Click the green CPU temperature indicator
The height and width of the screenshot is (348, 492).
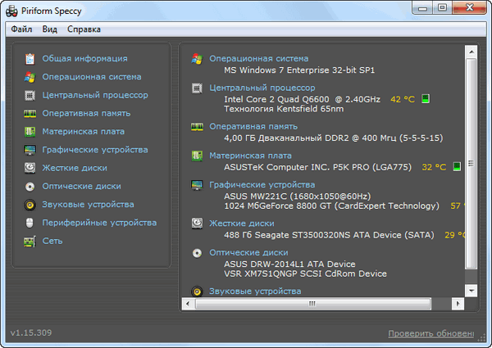pyautogui.click(x=426, y=99)
